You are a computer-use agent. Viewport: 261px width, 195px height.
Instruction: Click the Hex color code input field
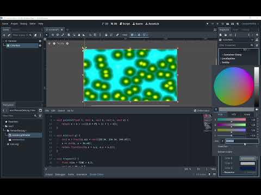(x=242, y=141)
